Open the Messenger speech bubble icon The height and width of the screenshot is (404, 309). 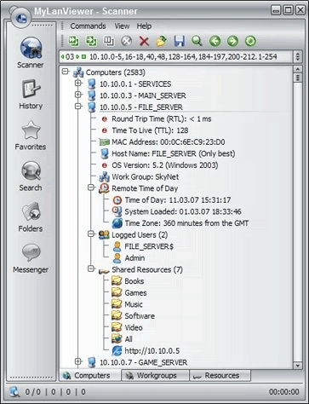tap(31, 257)
